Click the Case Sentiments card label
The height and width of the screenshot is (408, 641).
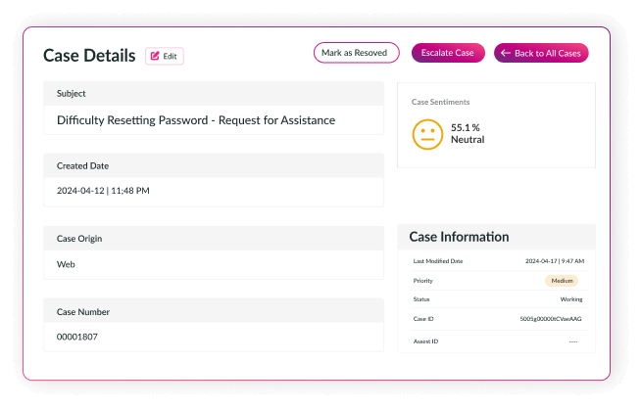coord(440,102)
